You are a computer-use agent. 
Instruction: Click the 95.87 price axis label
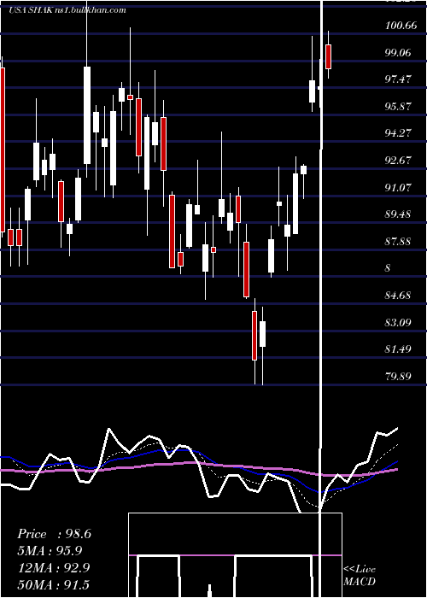click(x=398, y=107)
